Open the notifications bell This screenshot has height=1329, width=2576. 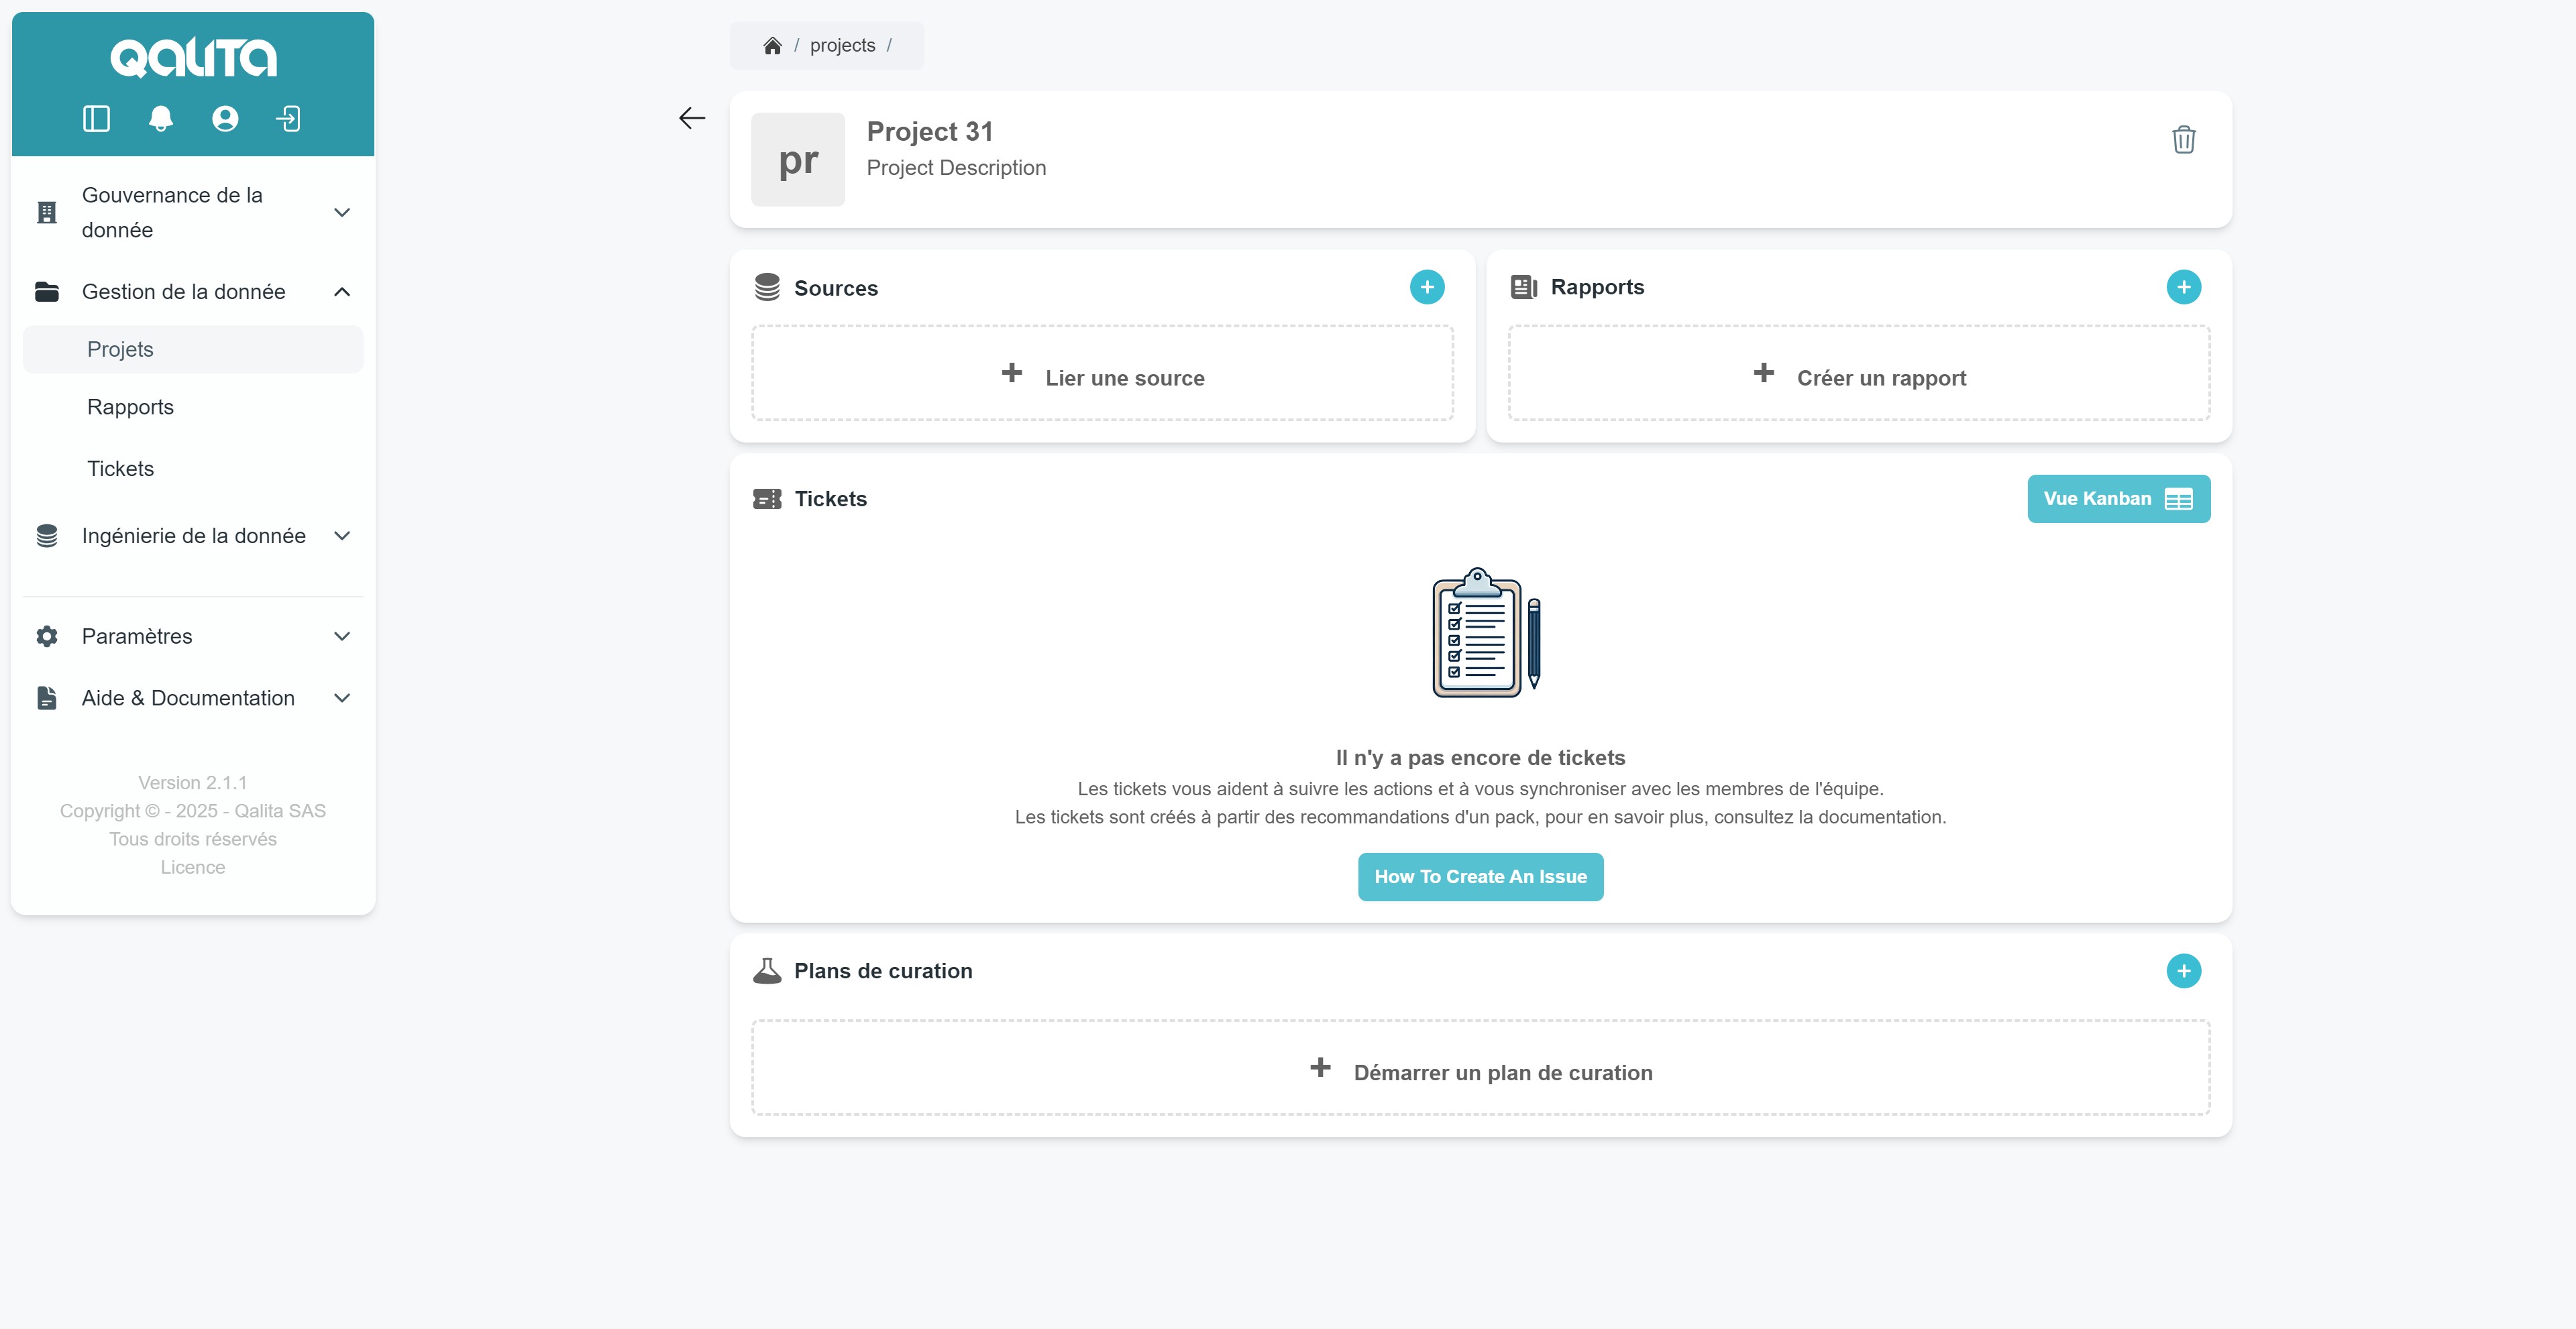160,119
